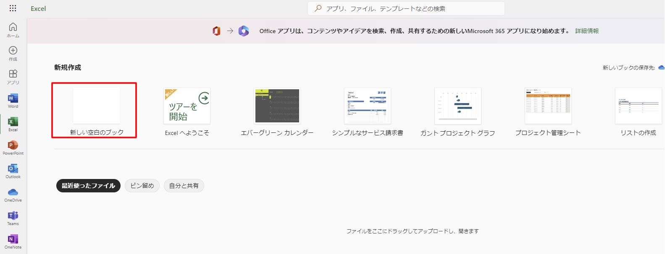The width and height of the screenshot is (665, 254).
Task: Select the Excel sidebar icon
Action: click(x=13, y=124)
